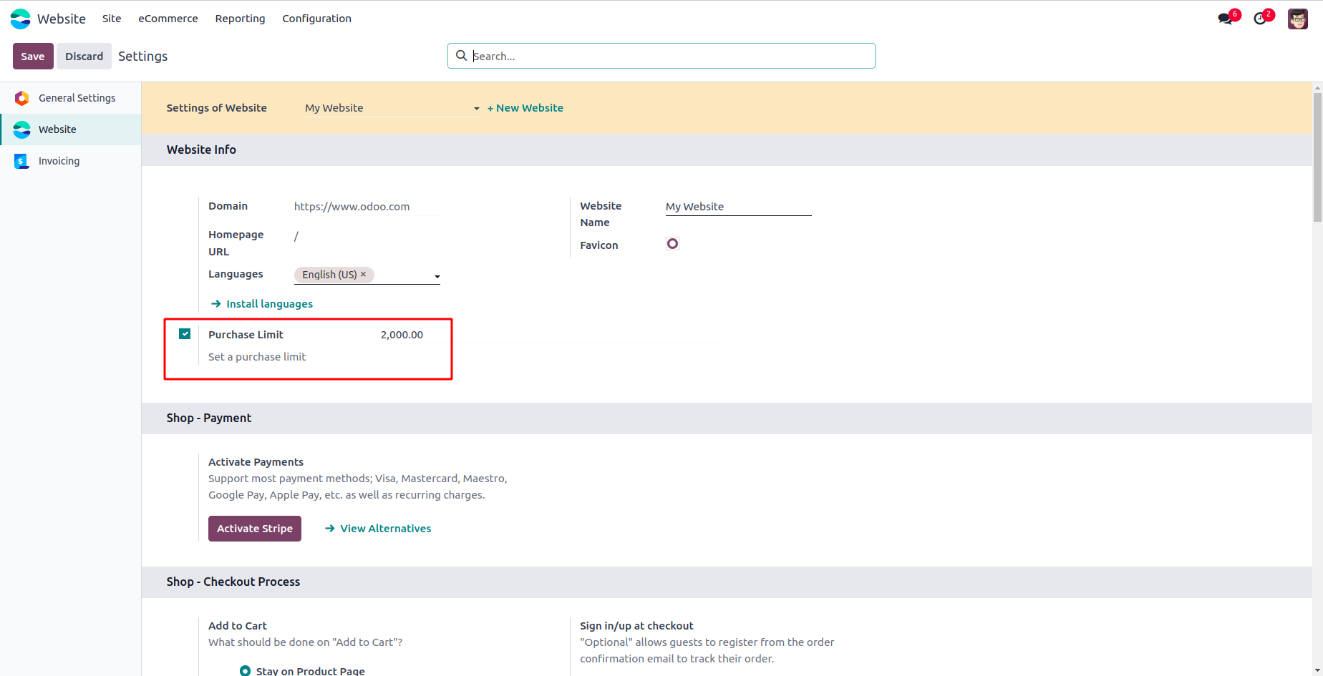
Task: Follow the Install languages link
Action: [x=269, y=304]
